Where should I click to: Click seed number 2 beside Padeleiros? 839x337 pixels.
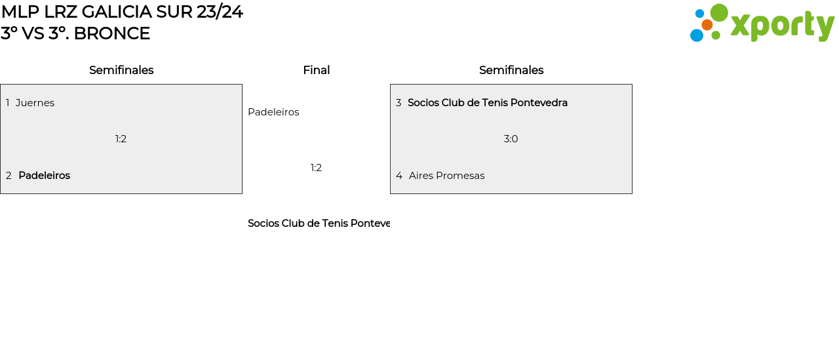click(9, 176)
